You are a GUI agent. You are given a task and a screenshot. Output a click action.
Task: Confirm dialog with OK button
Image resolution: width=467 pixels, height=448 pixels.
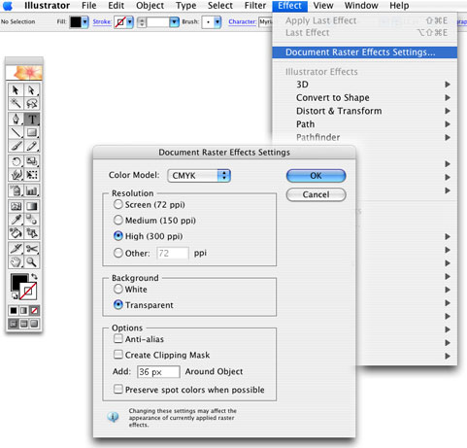tap(316, 176)
